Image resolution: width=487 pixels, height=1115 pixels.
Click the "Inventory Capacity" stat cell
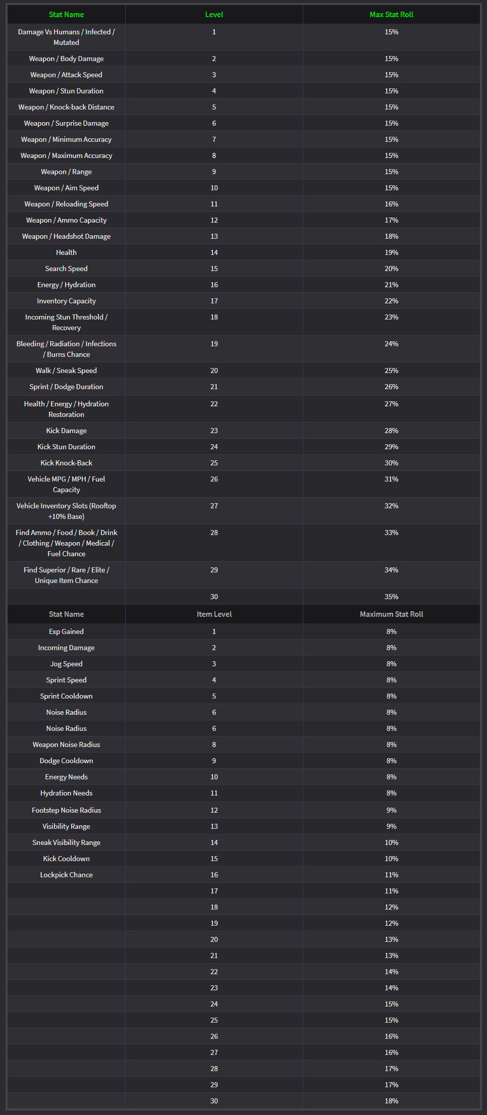coord(66,301)
